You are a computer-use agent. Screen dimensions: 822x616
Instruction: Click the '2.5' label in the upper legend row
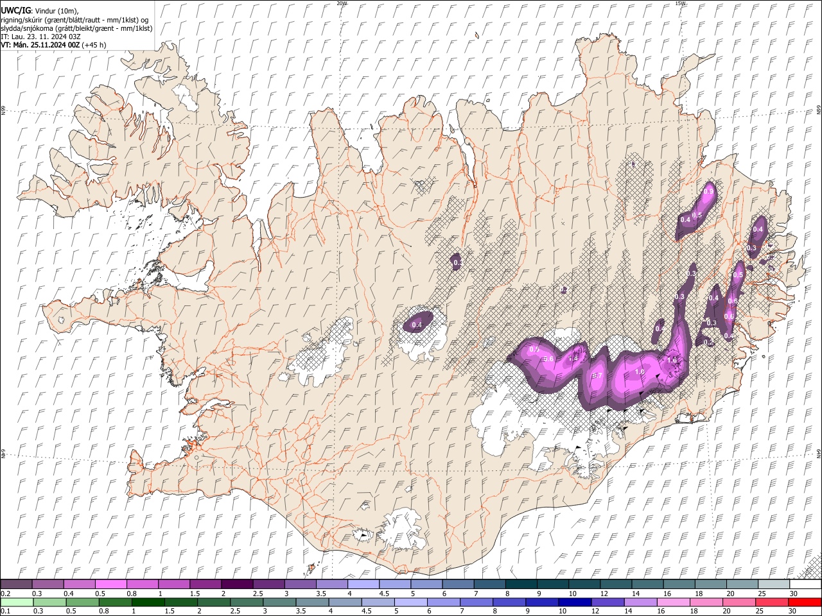tap(258, 594)
